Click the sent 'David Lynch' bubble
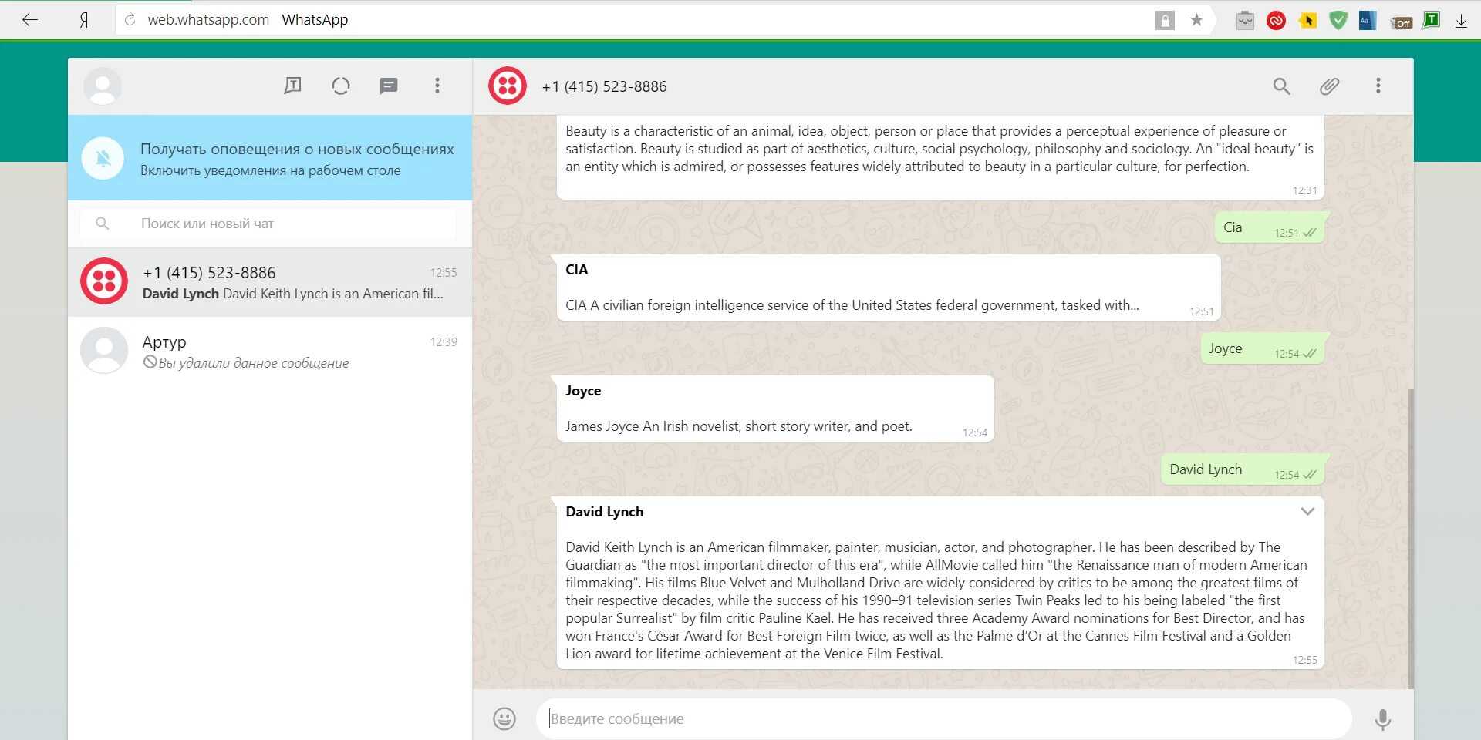This screenshot has width=1481, height=740. pyautogui.click(x=1243, y=469)
